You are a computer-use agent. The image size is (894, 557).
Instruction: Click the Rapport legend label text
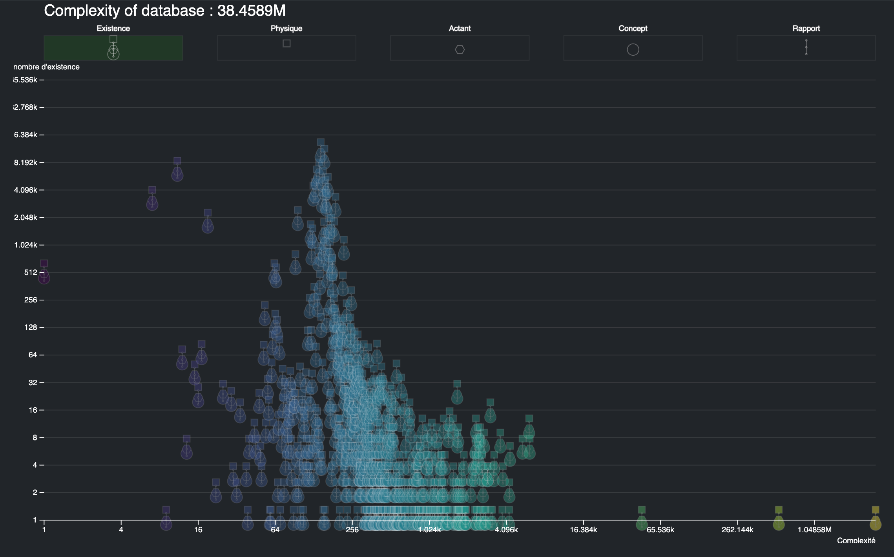pyautogui.click(x=806, y=28)
